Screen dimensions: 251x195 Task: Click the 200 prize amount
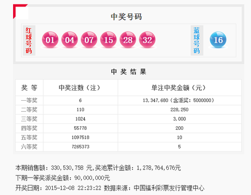click(x=179, y=128)
